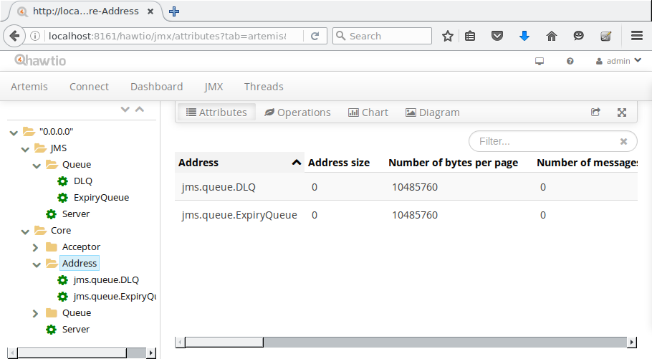Click the browser Search box
This screenshot has width=652, height=359.
382,37
